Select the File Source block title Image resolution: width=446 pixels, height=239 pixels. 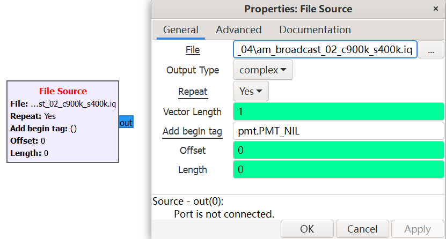(x=63, y=91)
